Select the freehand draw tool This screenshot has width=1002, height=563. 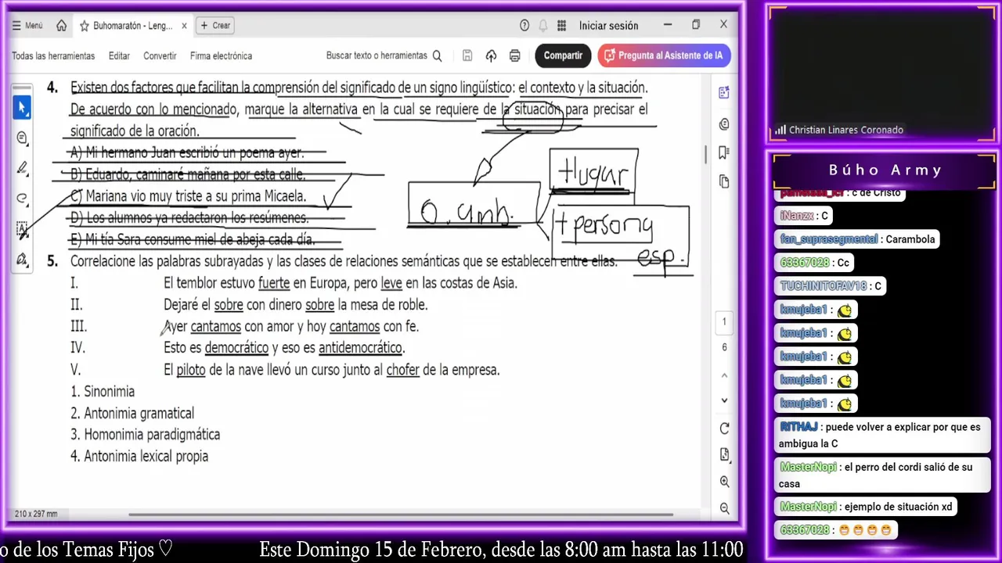[22, 199]
